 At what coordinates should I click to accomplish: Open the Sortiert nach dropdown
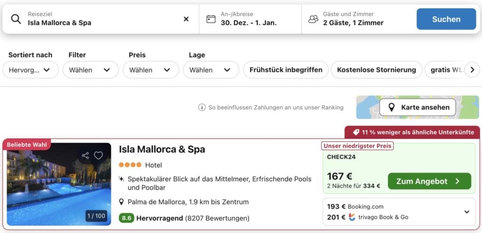pyautogui.click(x=31, y=70)
